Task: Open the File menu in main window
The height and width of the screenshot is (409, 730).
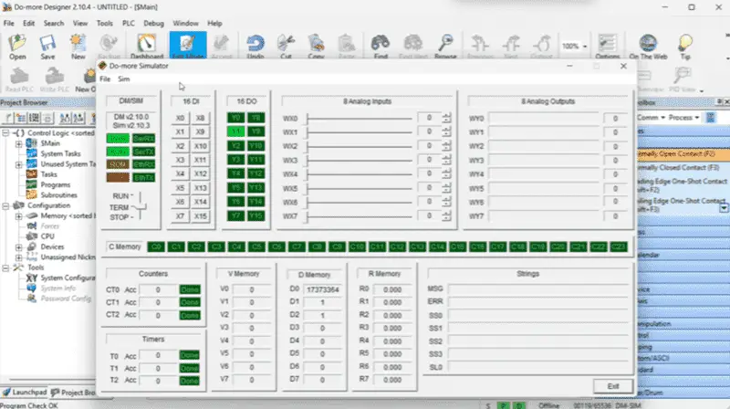Action: pyautogui.click(x=9, y=23)
